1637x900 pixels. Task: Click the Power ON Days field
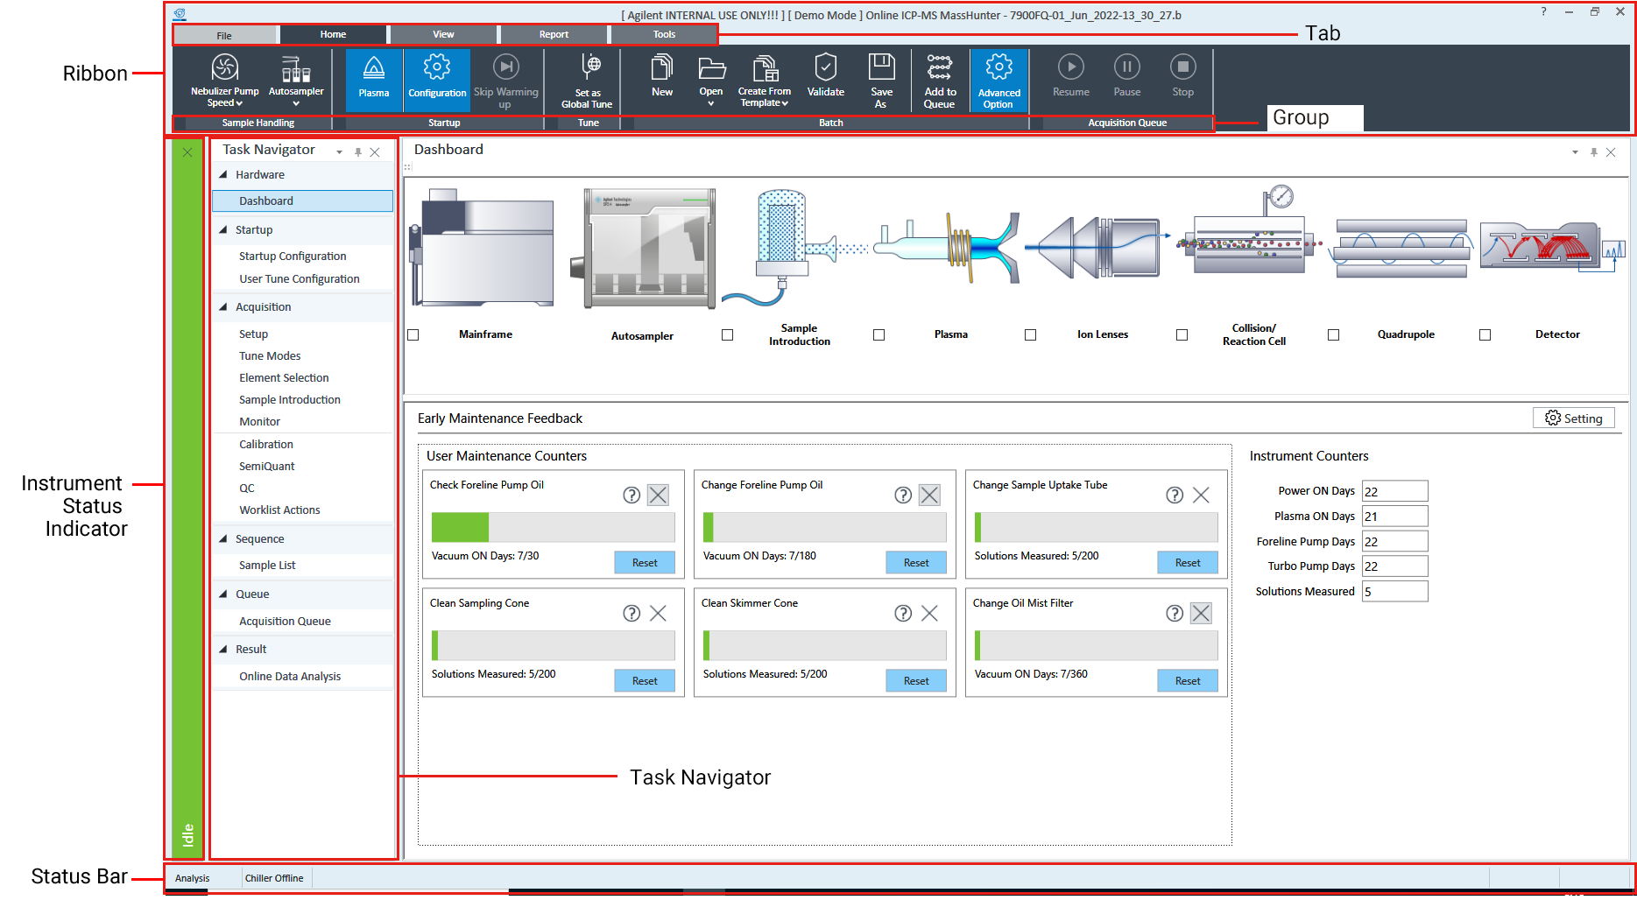coord(1394,491)
